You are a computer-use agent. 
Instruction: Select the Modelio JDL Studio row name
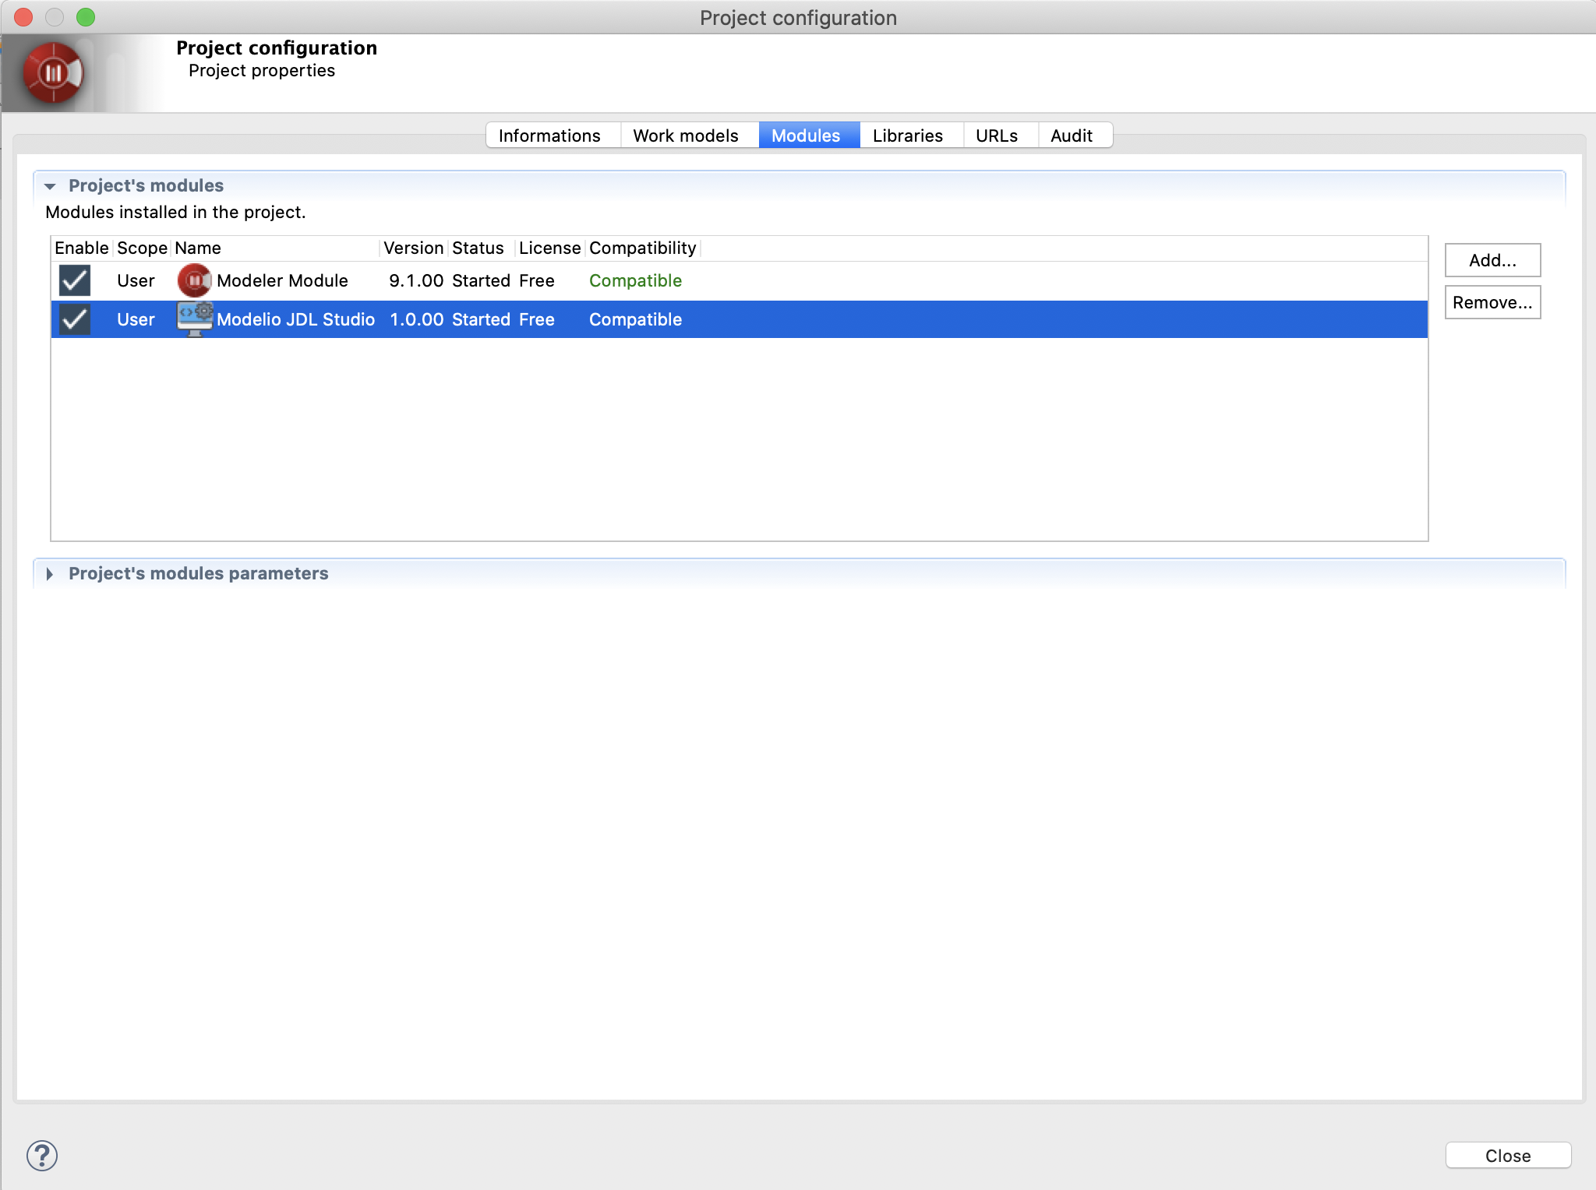(295, 320)
